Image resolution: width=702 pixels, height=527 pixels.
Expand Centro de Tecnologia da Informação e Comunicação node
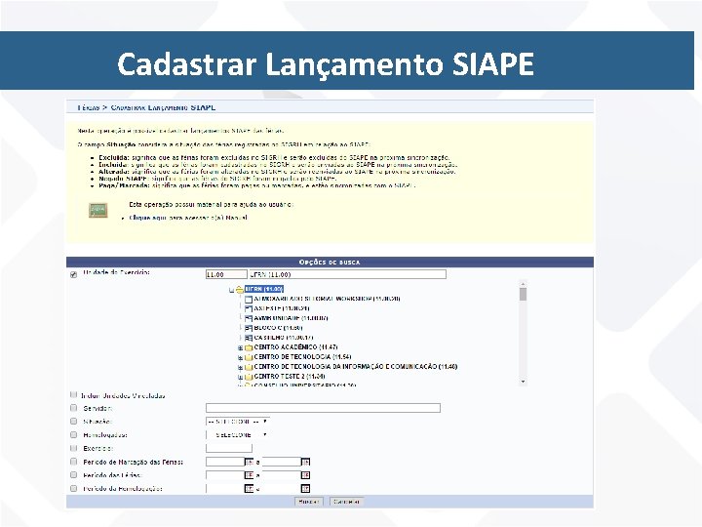tap(241, 368)
